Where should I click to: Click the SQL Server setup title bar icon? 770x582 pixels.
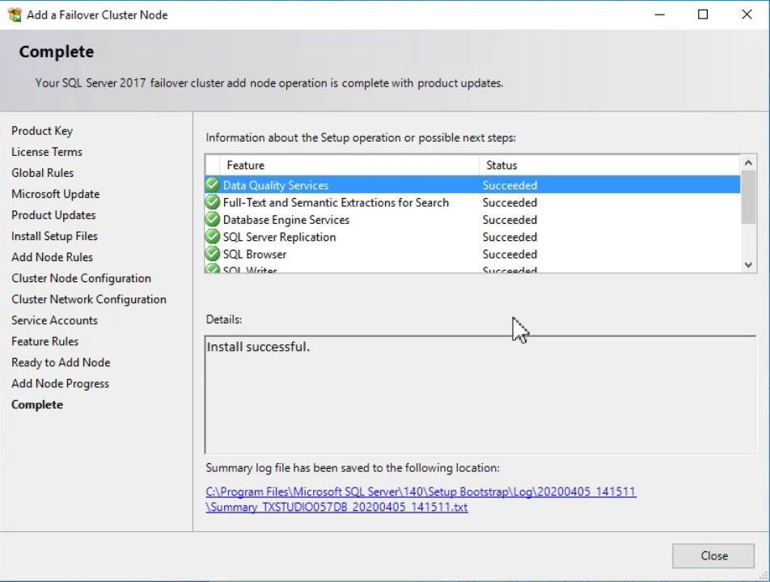15,15
